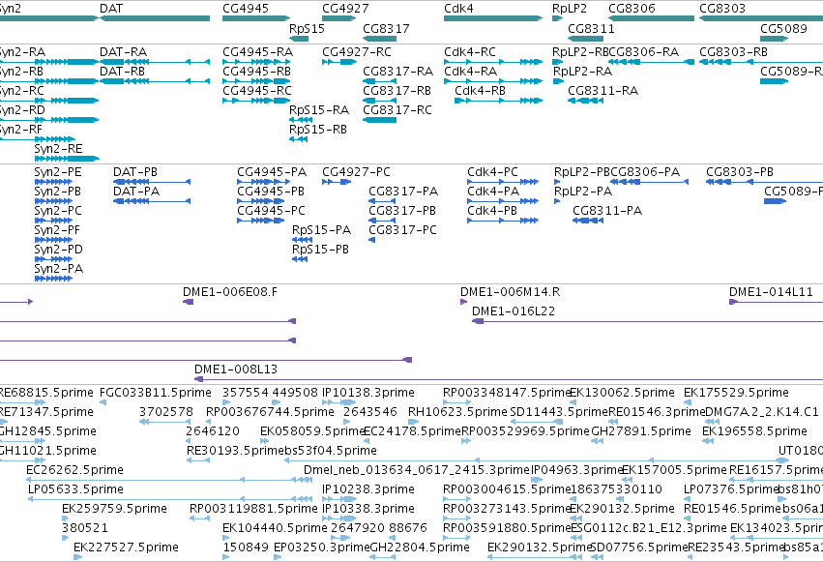Select the CG8311 gene label
This screenshot has width=823, height=562.
click(x=591, y=28)
